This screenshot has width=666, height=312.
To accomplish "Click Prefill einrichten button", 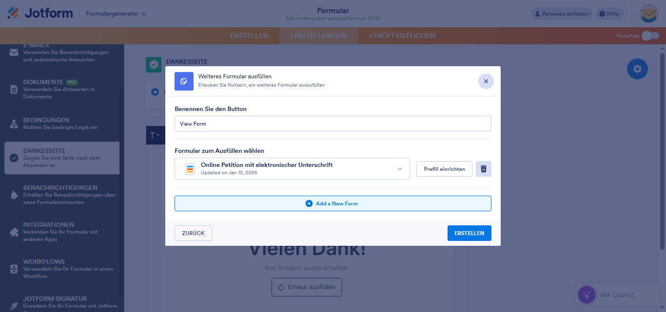I will (444, 169).
